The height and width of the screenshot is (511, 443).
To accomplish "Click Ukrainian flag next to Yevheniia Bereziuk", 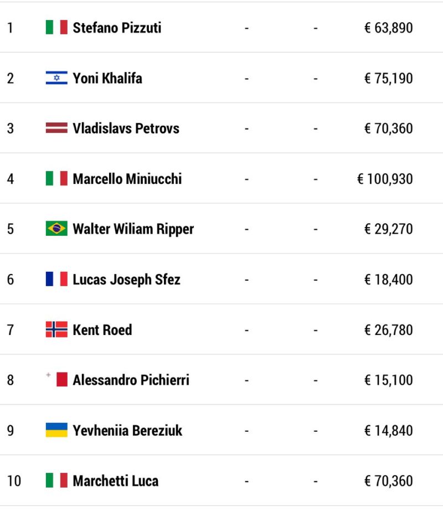I will point(56,430).
